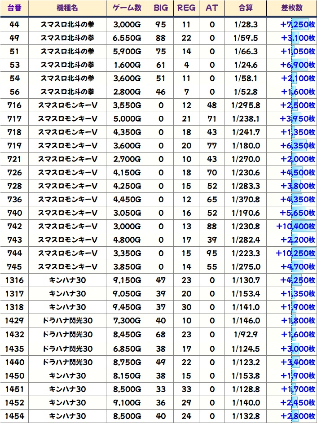Image resolution: width=317 pixels, height=423 pixels.
Task: Click ドラハナ閃光30 in row 1432
Action: click(67, 334)
